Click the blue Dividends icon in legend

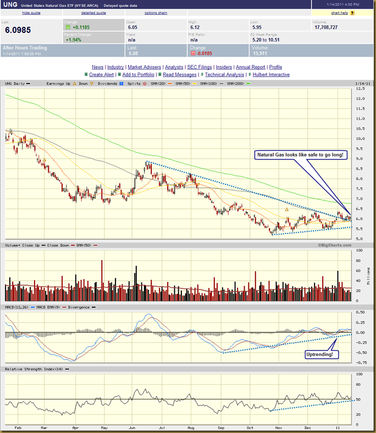[x=121, y=84]
